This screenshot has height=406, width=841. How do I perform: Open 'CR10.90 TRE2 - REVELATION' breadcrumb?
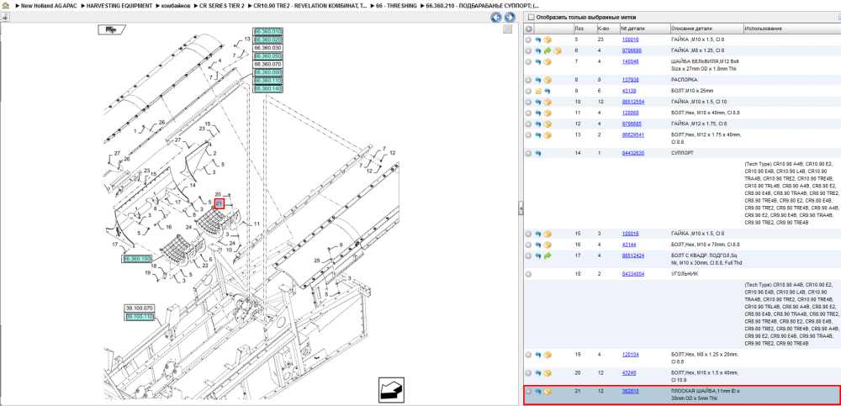coord(310,5)
